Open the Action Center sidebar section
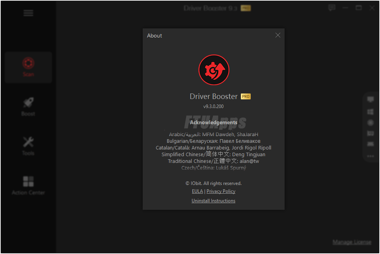The image size is (380, 254). pos(28,185)
